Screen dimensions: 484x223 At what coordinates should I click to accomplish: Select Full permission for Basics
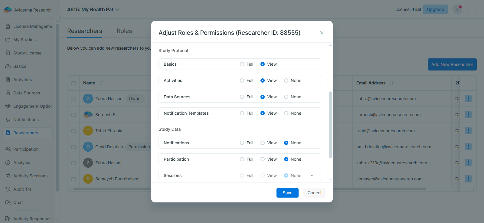[x=242, y=64]
